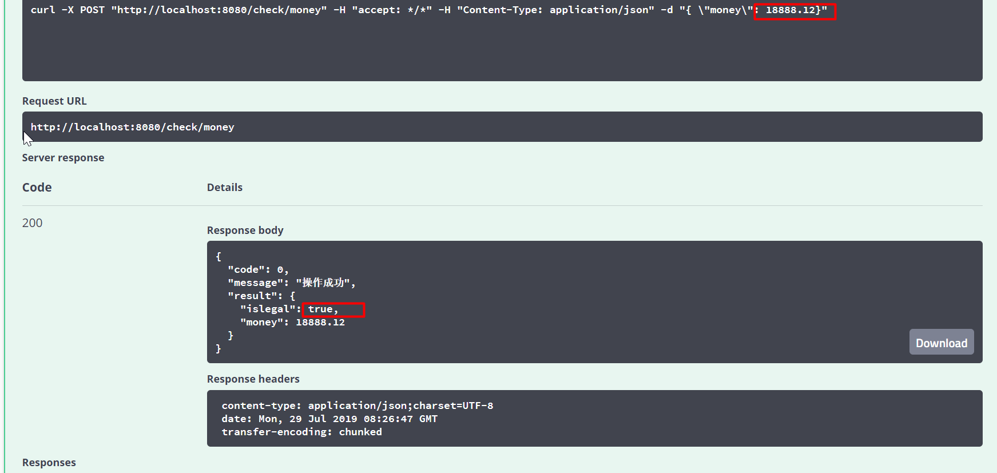Click the date header line
997x473 pixels.
(329, 419)
